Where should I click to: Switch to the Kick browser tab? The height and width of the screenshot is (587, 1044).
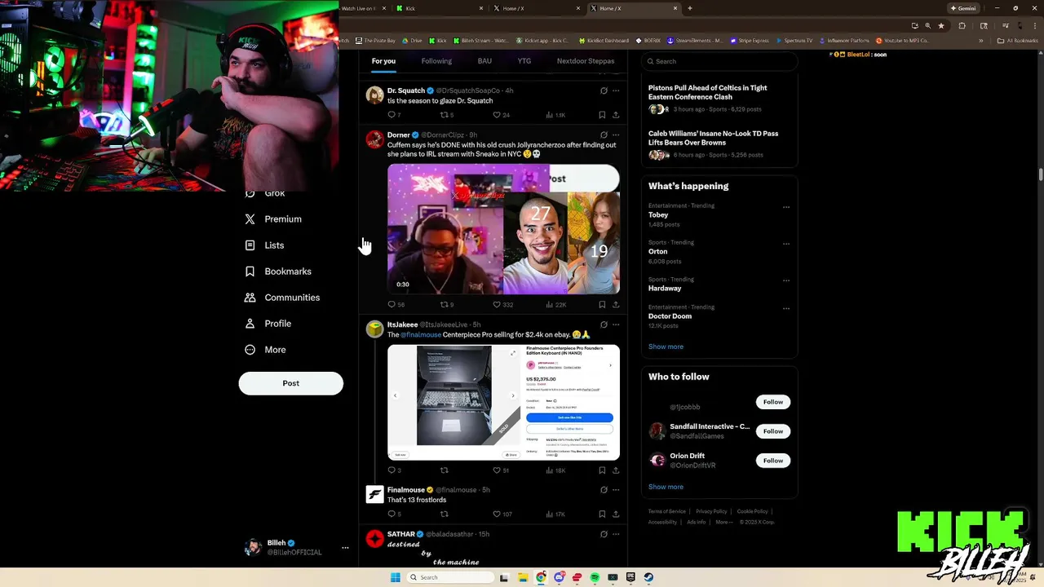[x=438, y=8]
